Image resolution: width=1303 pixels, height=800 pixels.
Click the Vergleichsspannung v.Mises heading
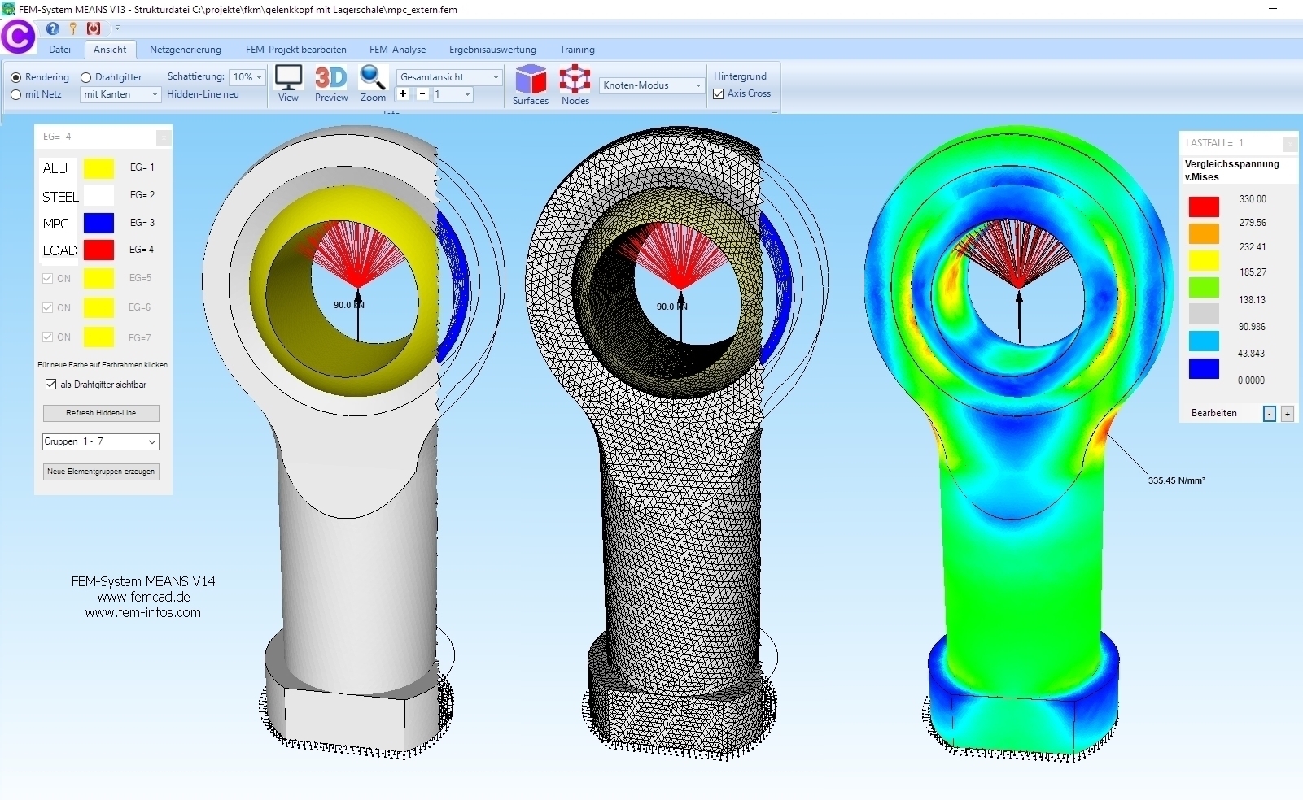tap(1231, 170)
